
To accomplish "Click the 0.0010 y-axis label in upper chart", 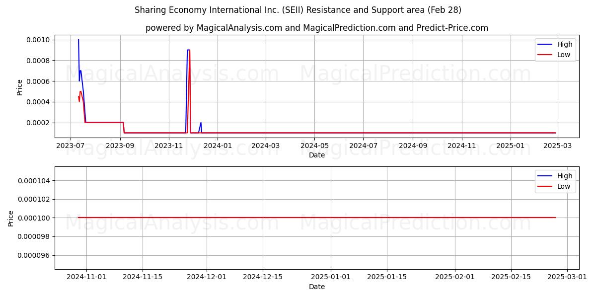I will coord(38,40).
